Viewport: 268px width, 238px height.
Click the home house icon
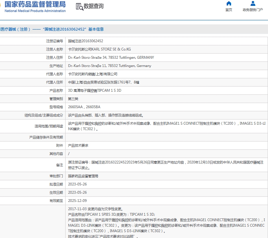click(229, 3)
